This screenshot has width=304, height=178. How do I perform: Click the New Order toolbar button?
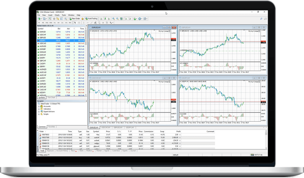(x=75, y=19)
